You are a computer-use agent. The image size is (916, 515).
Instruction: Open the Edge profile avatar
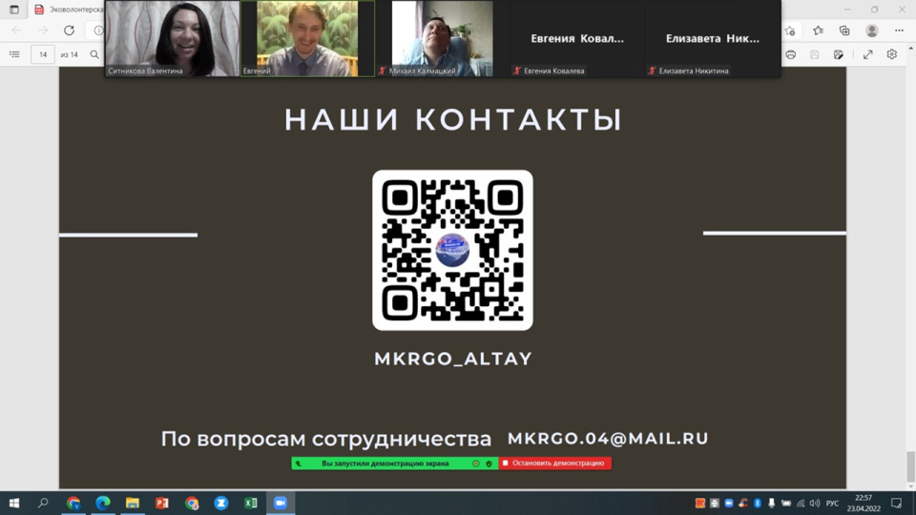coord(871,31)
